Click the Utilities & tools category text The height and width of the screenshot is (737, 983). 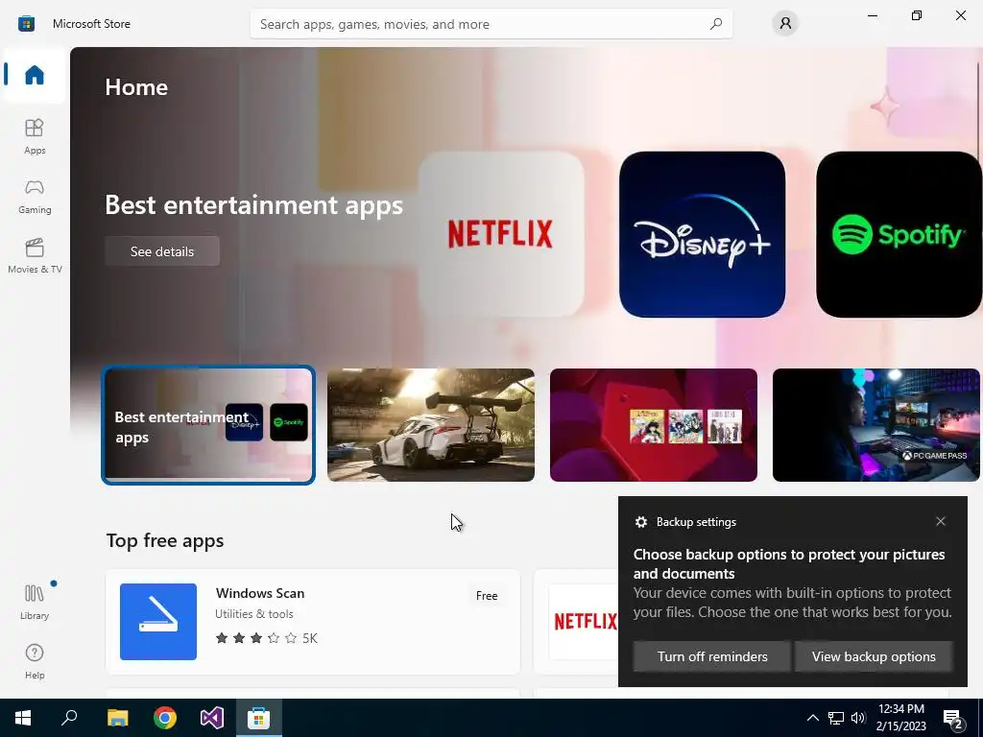(253, 614)
